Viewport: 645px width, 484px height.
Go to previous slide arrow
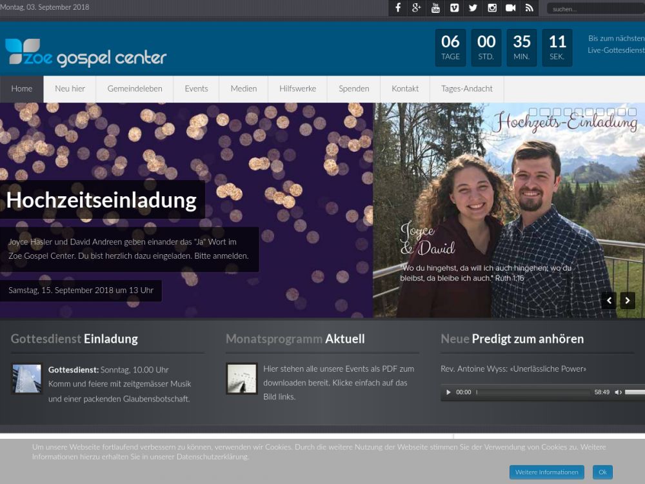[609, 301]
